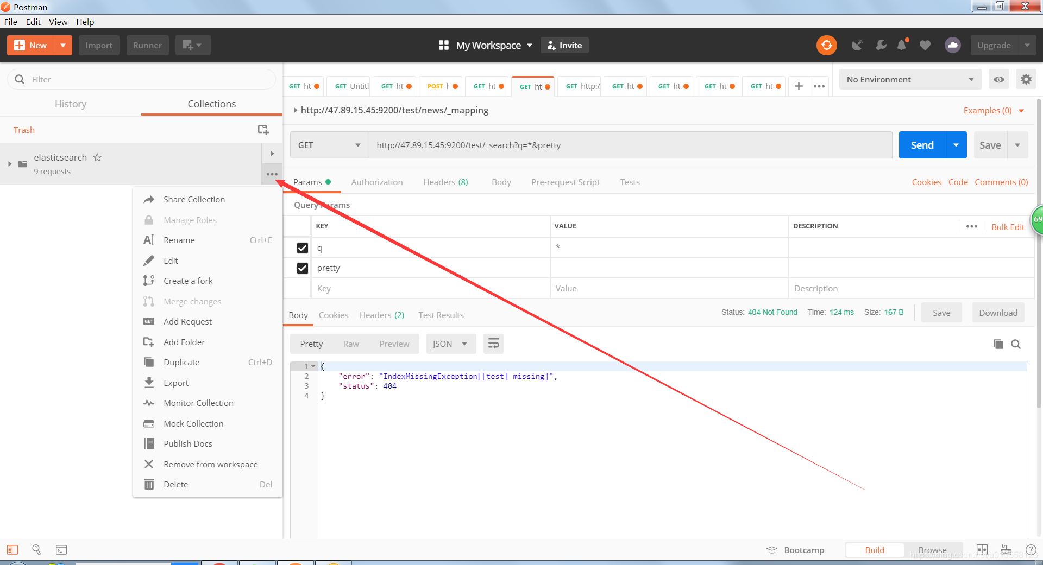
Task: Open JSON format dropdown
Action: [x=451, y=344]
